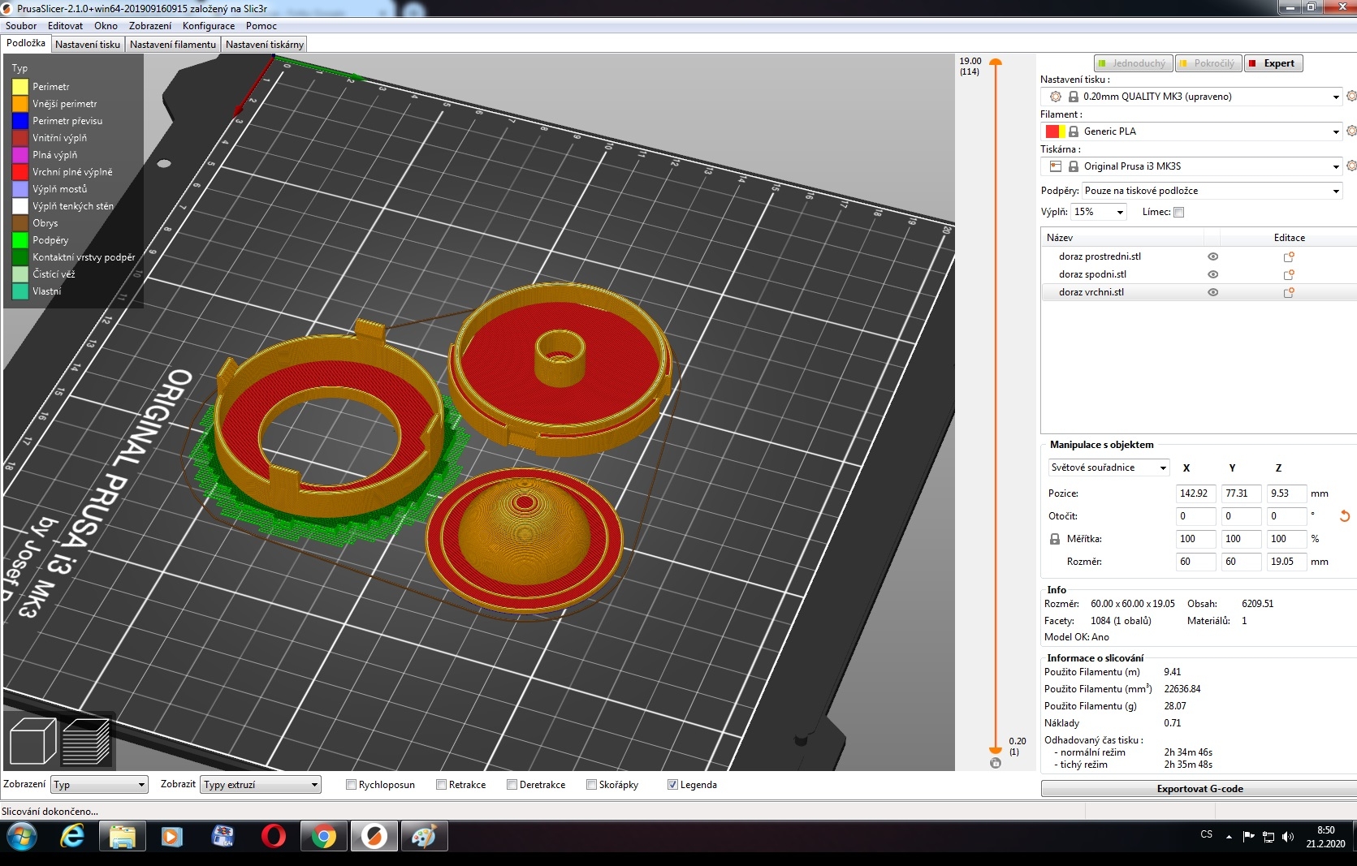Click the edit icon for doraz vrchni.stl

tap(1289, 292)
